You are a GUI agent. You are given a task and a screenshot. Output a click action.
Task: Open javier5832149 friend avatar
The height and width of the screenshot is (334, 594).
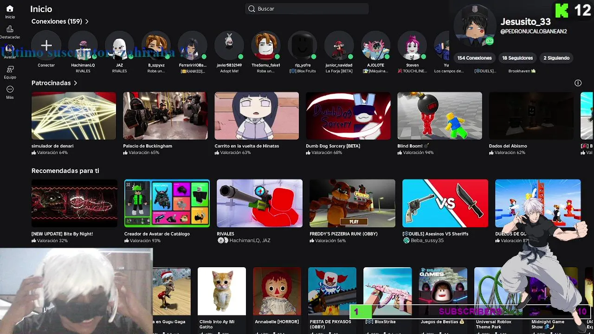pyautogui.click(x=229, y=45)
